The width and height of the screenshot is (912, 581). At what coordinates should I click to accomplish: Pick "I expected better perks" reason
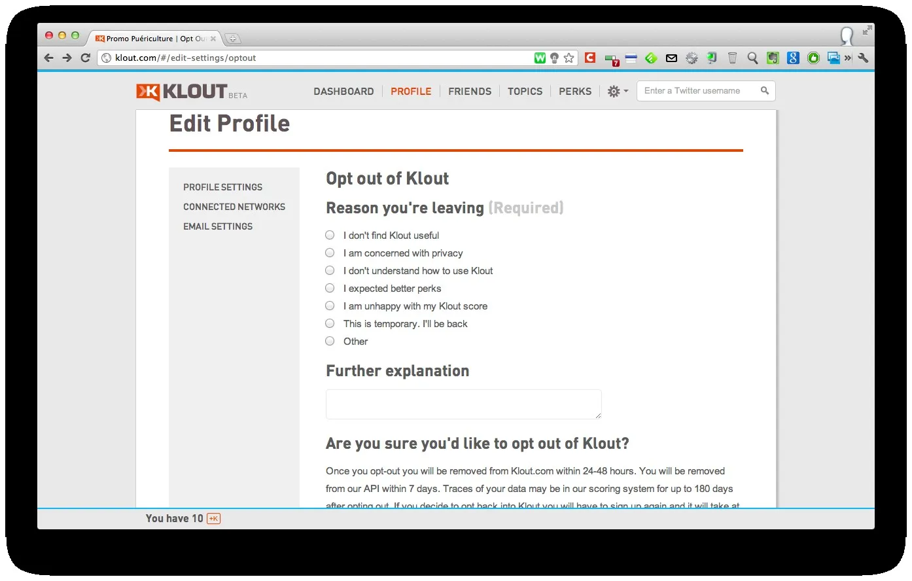tap(330, 288)
